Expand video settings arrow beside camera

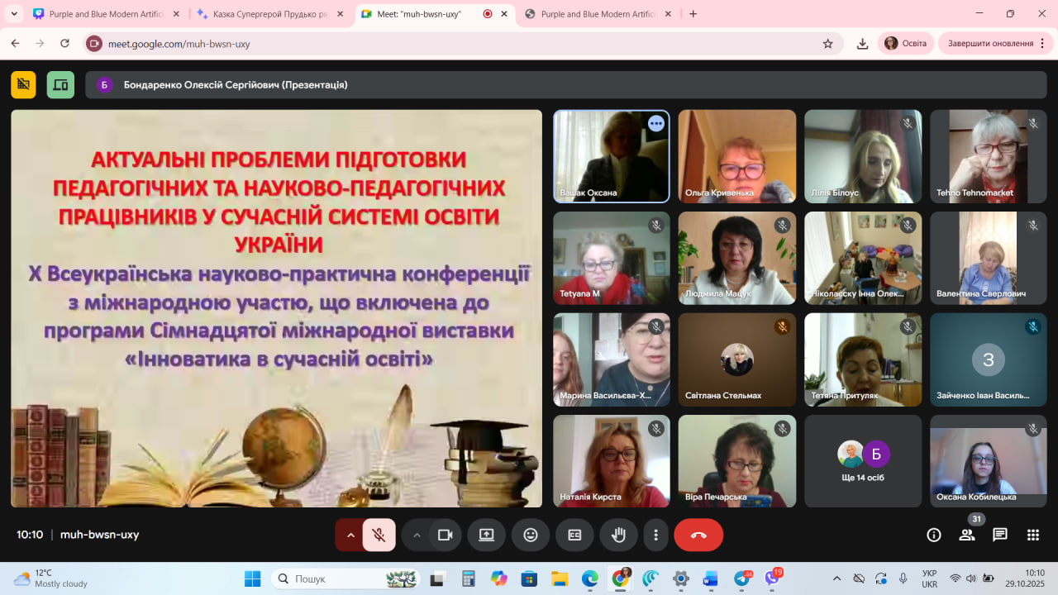tap(417, 535)
